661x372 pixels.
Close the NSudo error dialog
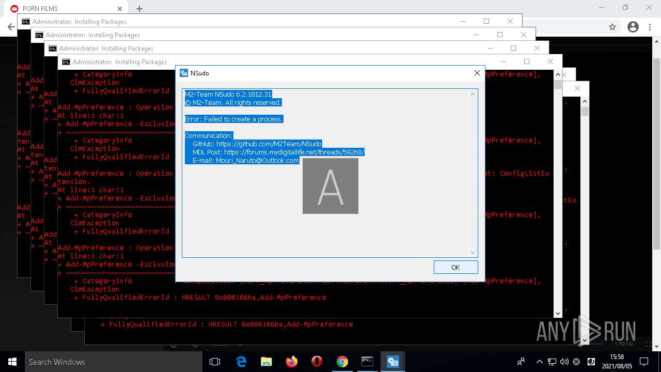click(477, 73)
